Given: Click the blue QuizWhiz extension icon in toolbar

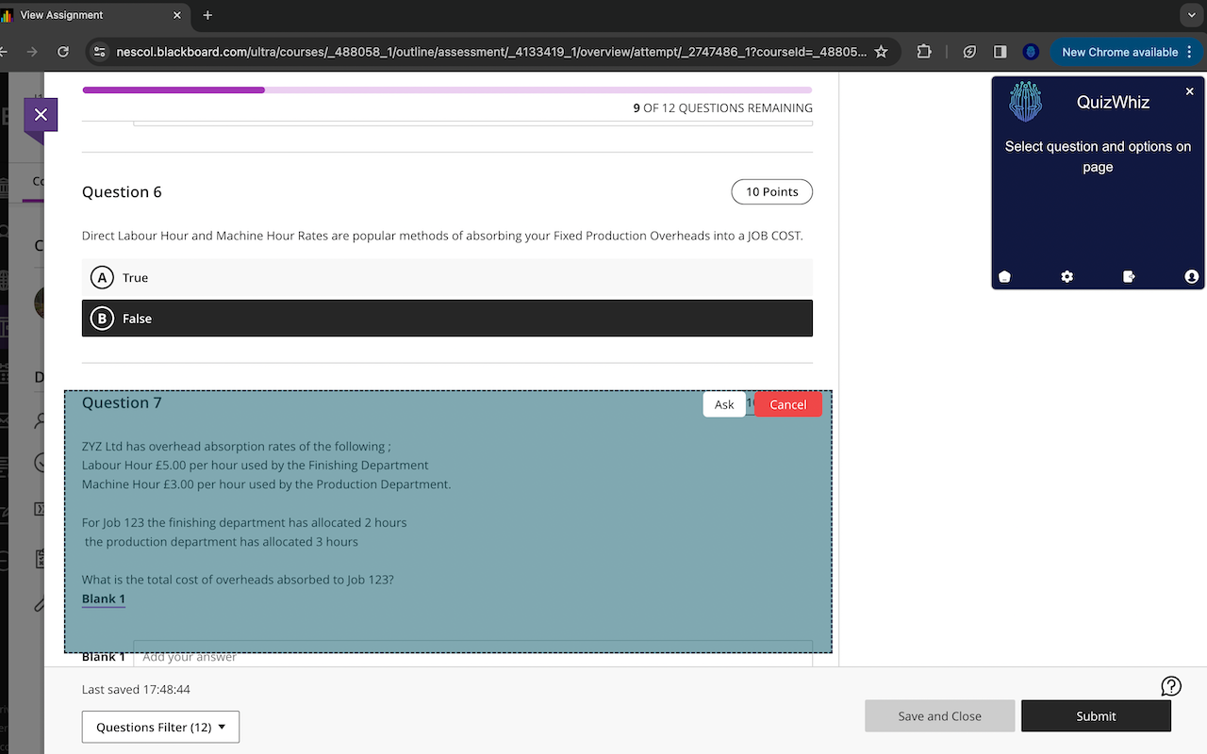Looking at the screenshot, I should click(x=1031, y=52).
